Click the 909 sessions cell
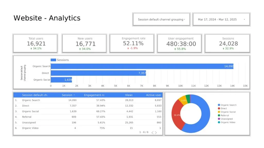 pos(74,117)
